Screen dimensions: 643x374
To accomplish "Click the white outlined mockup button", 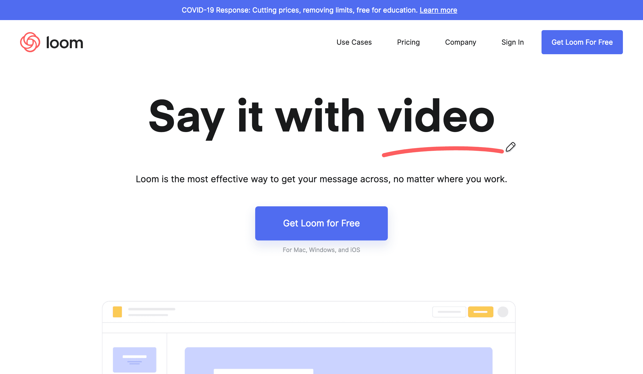I will pyautogui.click(x=449, y=312).
